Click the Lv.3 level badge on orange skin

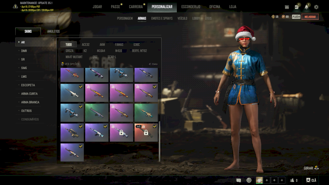[138, 127]
